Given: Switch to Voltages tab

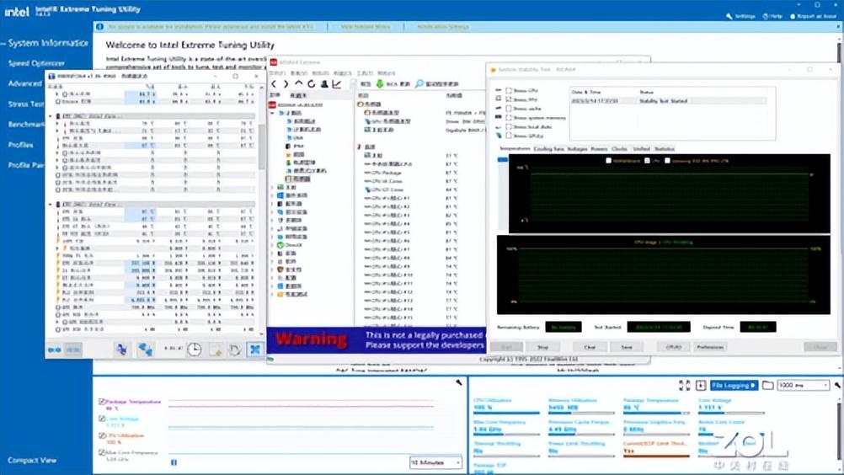Looking at the screenshot, I should 577,149.
